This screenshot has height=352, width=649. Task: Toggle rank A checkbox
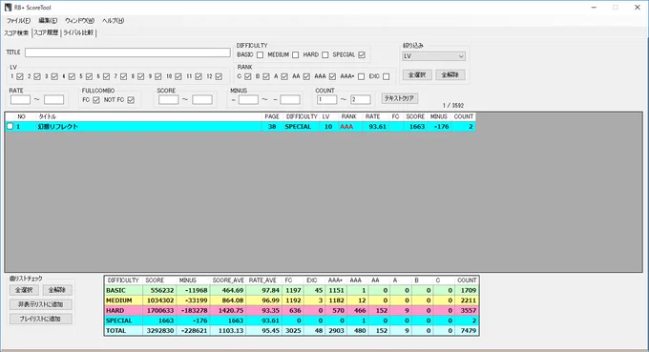coord(284,76)
